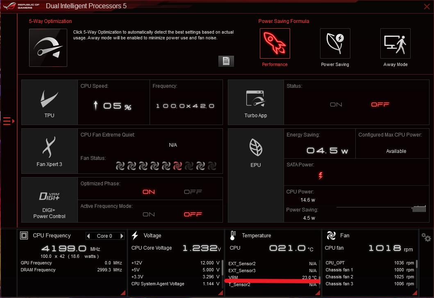The image size is (434, 298).
Task: Click the ROG Republic of Gamers logo
Action: [x=22, y=6]
